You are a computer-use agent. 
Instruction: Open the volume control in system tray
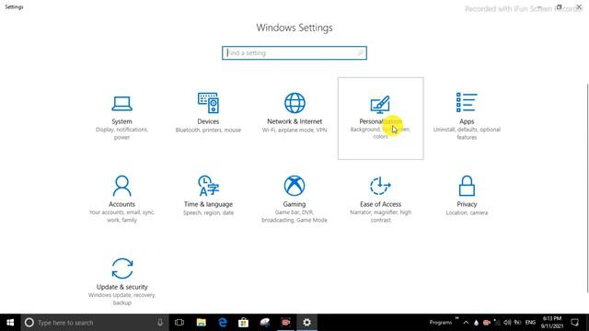tap(507, 323)
